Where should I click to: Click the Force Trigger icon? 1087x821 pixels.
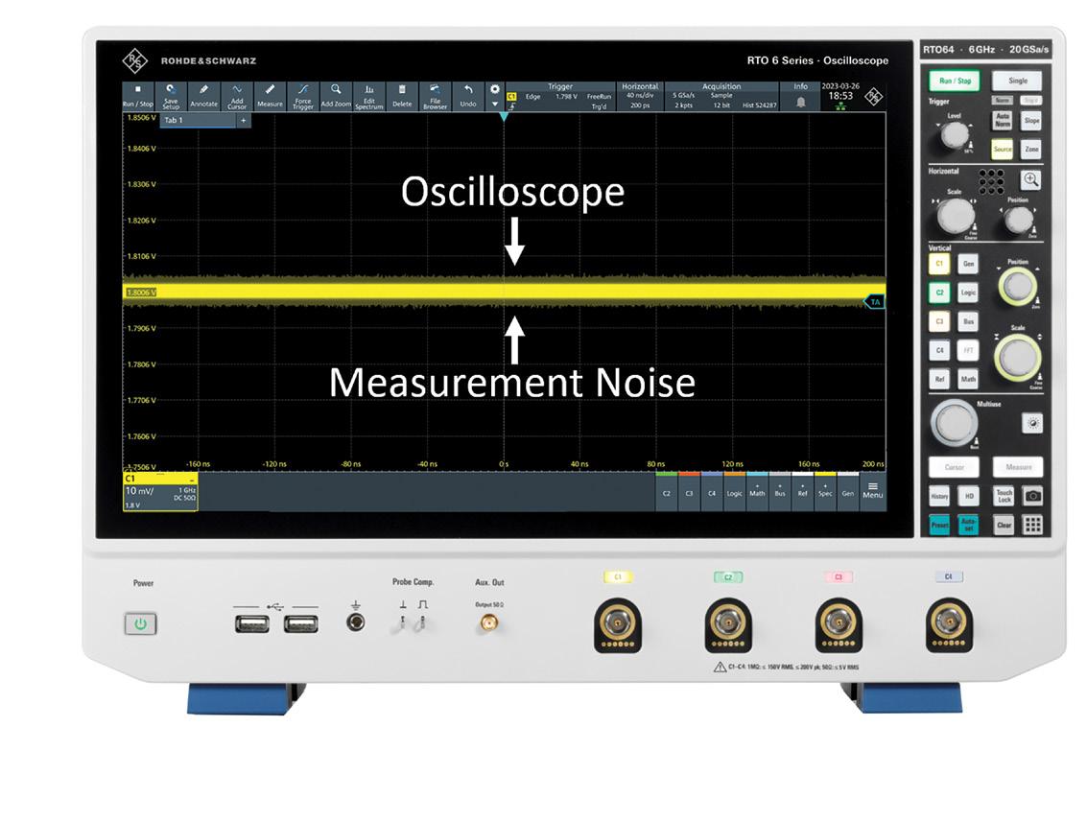pyautogui.click(x=303, y=96)
